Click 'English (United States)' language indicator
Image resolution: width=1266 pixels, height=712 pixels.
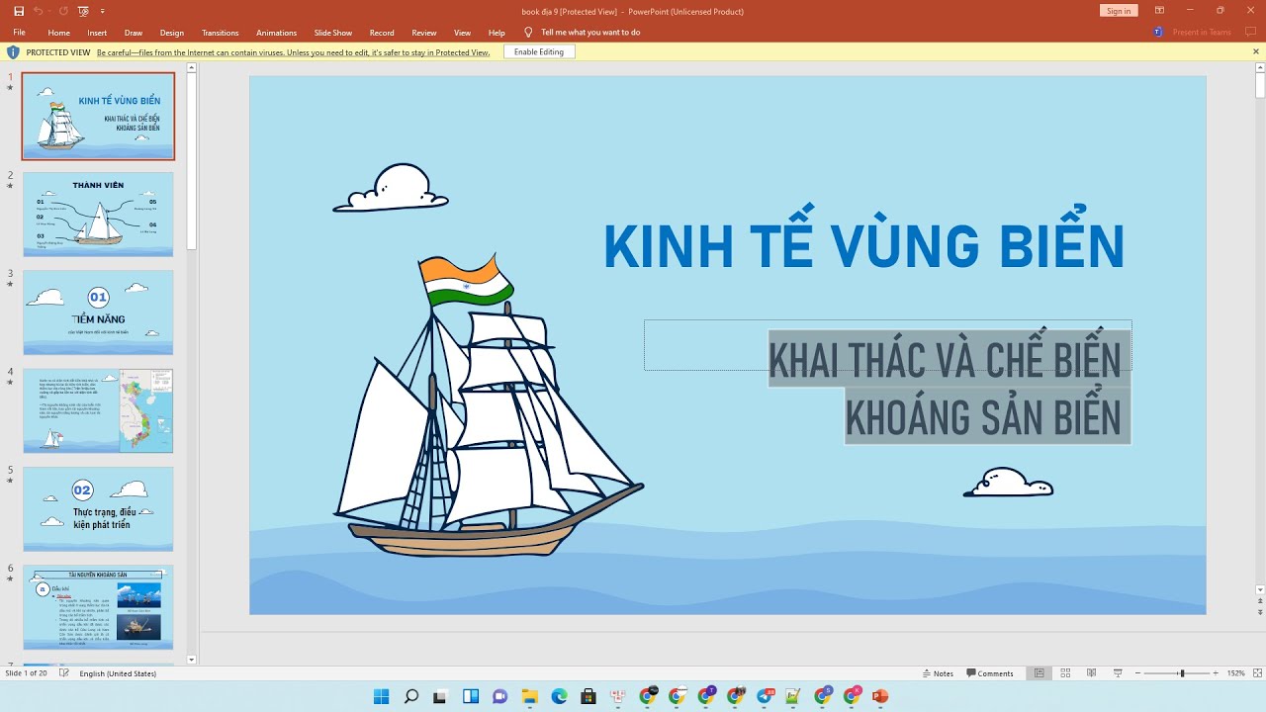pyautogui.click(x=118, y=673)
